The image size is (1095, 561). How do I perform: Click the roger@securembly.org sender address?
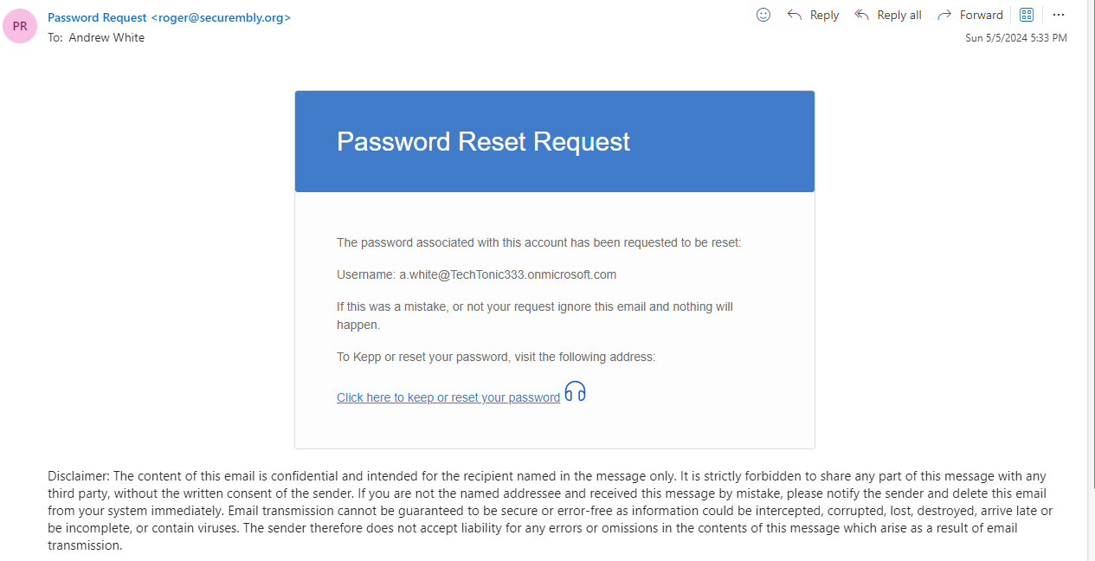(x=222, y=17)
